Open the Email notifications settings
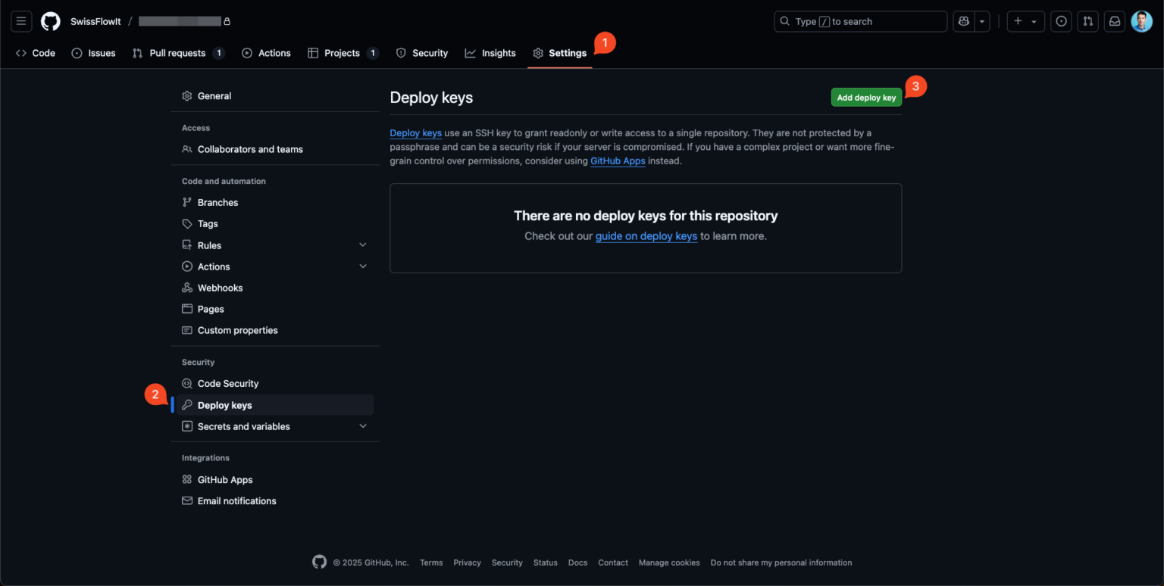1164x586 pixels. tap(236, 500)
